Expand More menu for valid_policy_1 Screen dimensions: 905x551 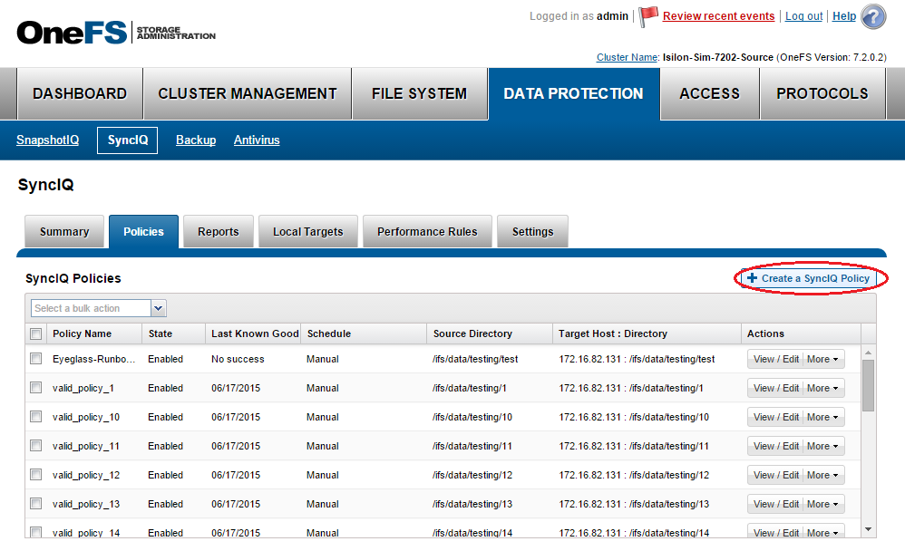pos(823,388)
